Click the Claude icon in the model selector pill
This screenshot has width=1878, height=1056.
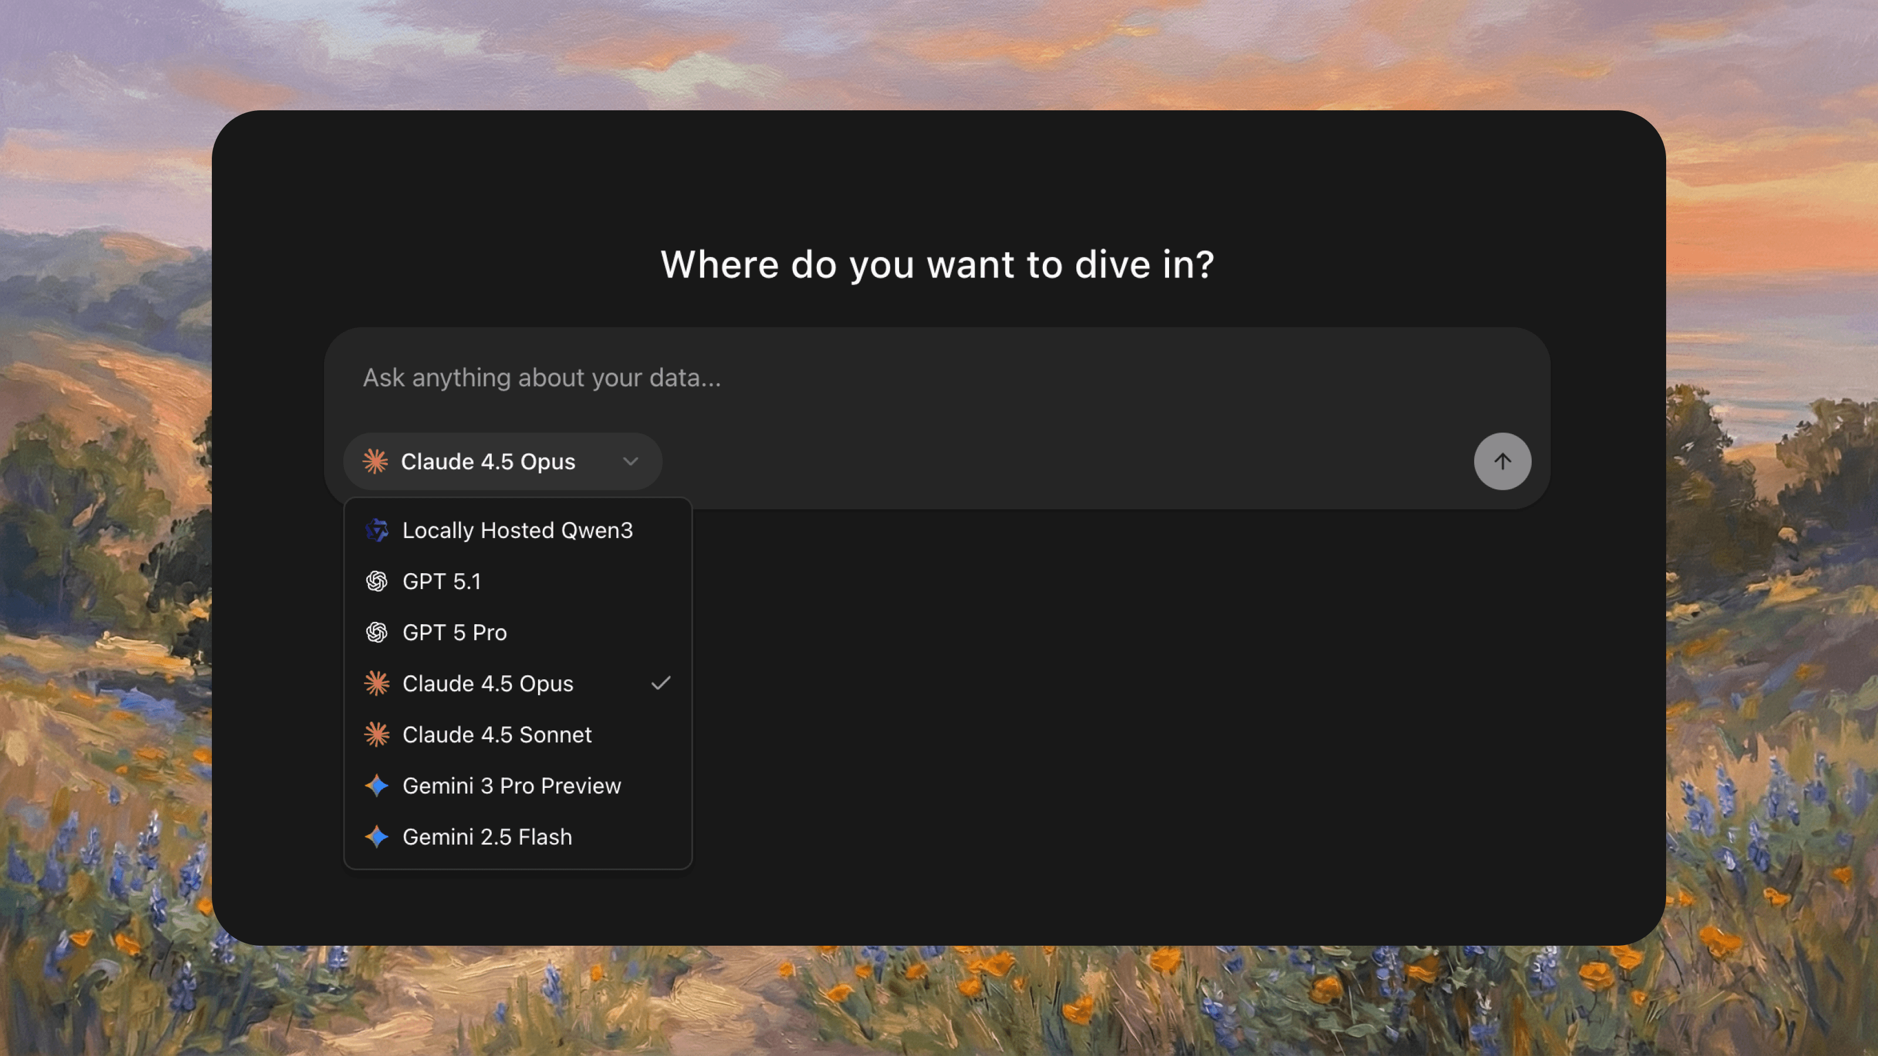[x=375, y=461]
